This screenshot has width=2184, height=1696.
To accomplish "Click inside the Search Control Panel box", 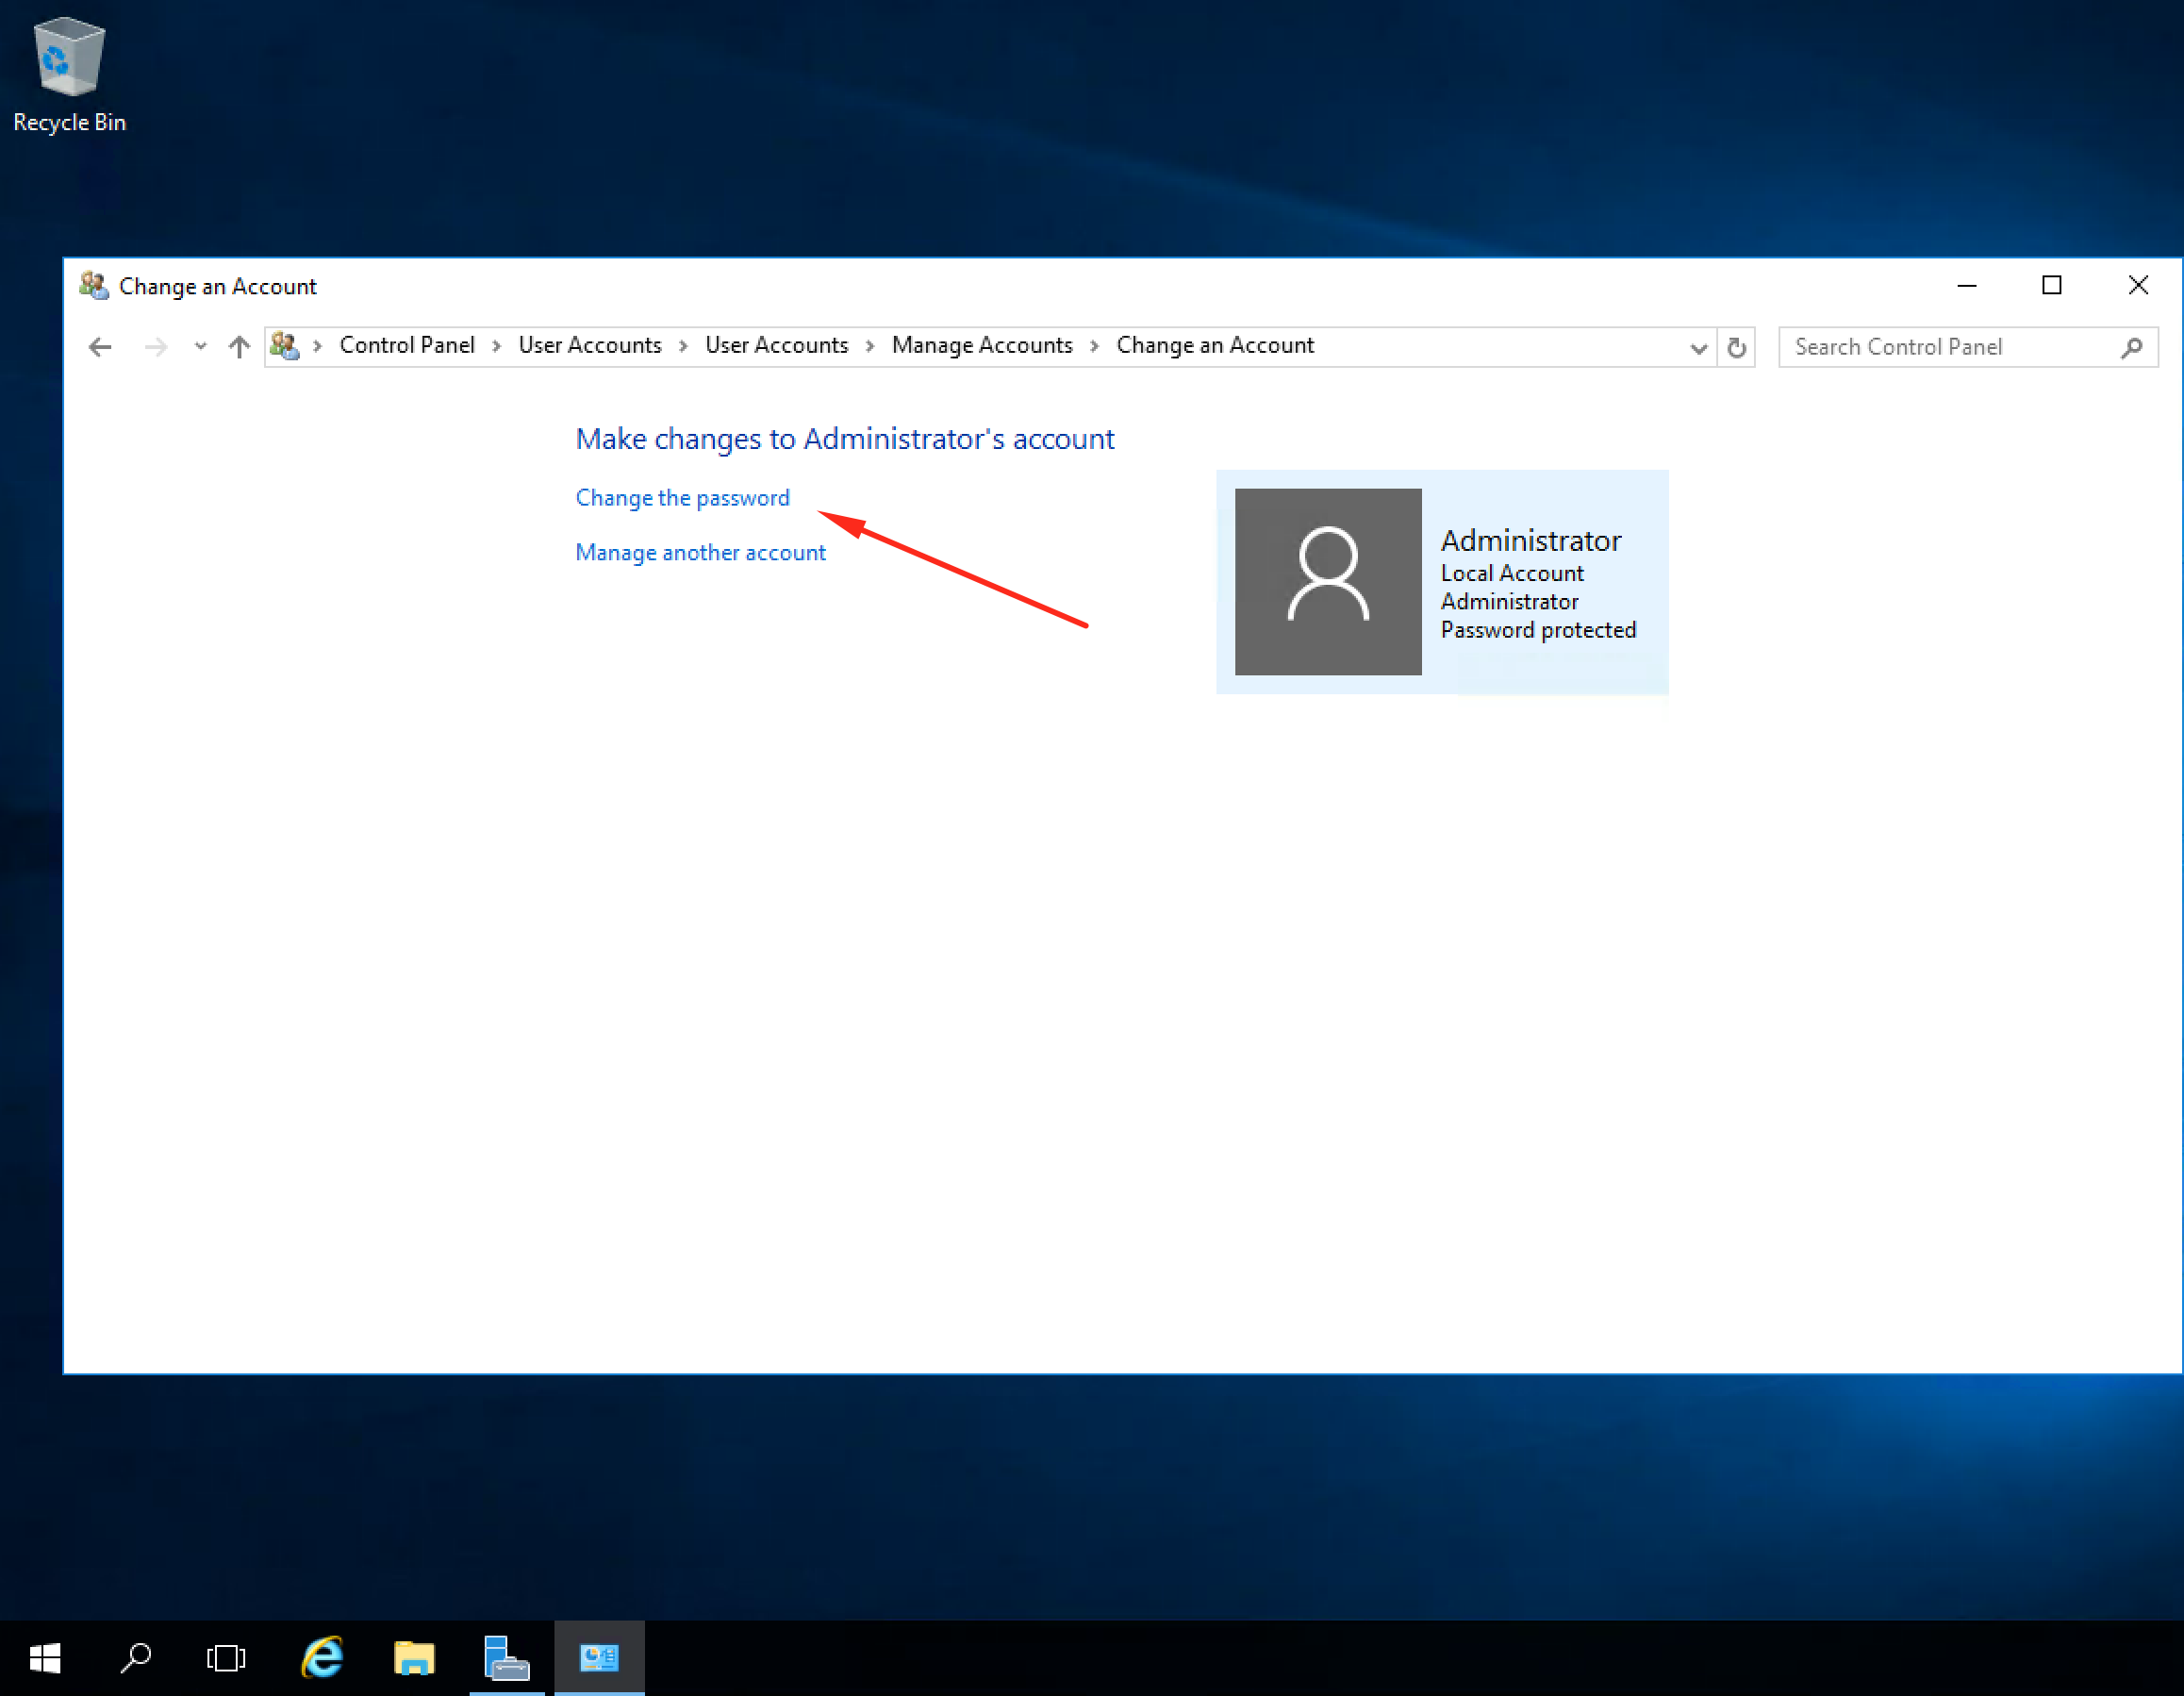I will click(1950, 347).
